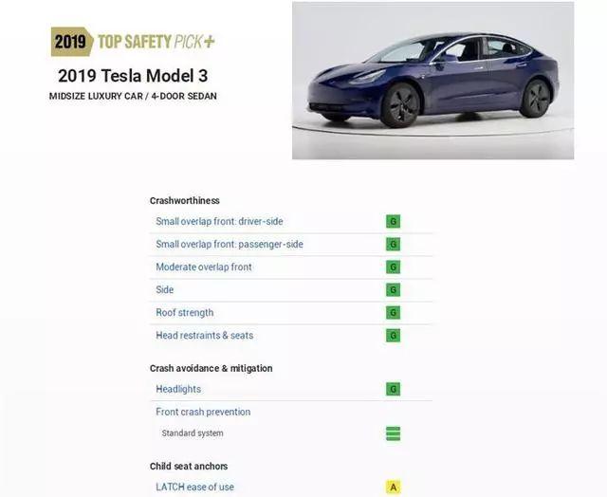Click Good rating icon for driver-side small overlap

[393, 221]
